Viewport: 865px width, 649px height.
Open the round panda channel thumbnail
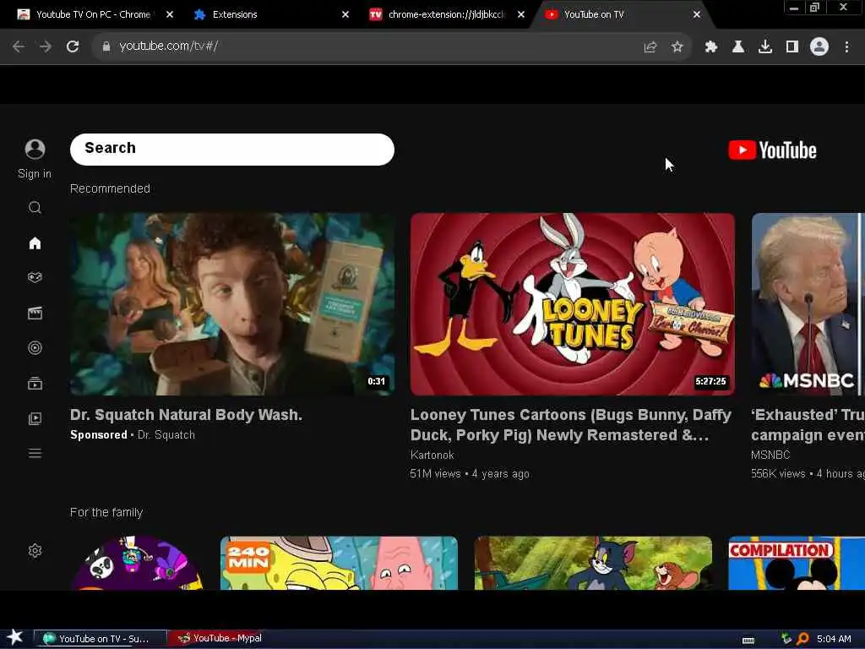coord(137,563)
